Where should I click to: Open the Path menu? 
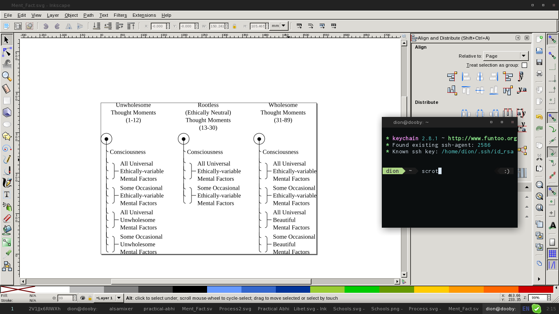88,15
